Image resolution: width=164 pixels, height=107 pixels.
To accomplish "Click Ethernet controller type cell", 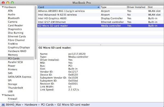I will click(x=112, y=22).
